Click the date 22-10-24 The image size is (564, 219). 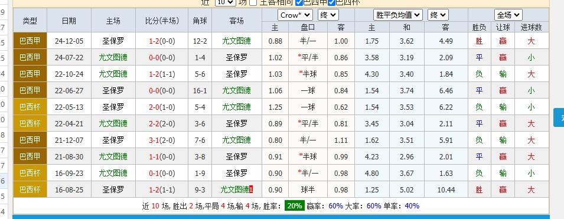point(69,74)
